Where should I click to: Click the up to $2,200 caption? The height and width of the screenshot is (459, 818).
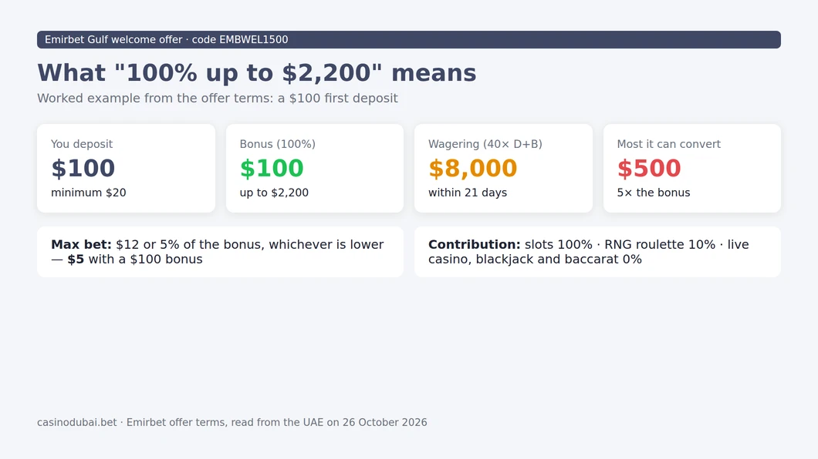click(x=275, y=193)
